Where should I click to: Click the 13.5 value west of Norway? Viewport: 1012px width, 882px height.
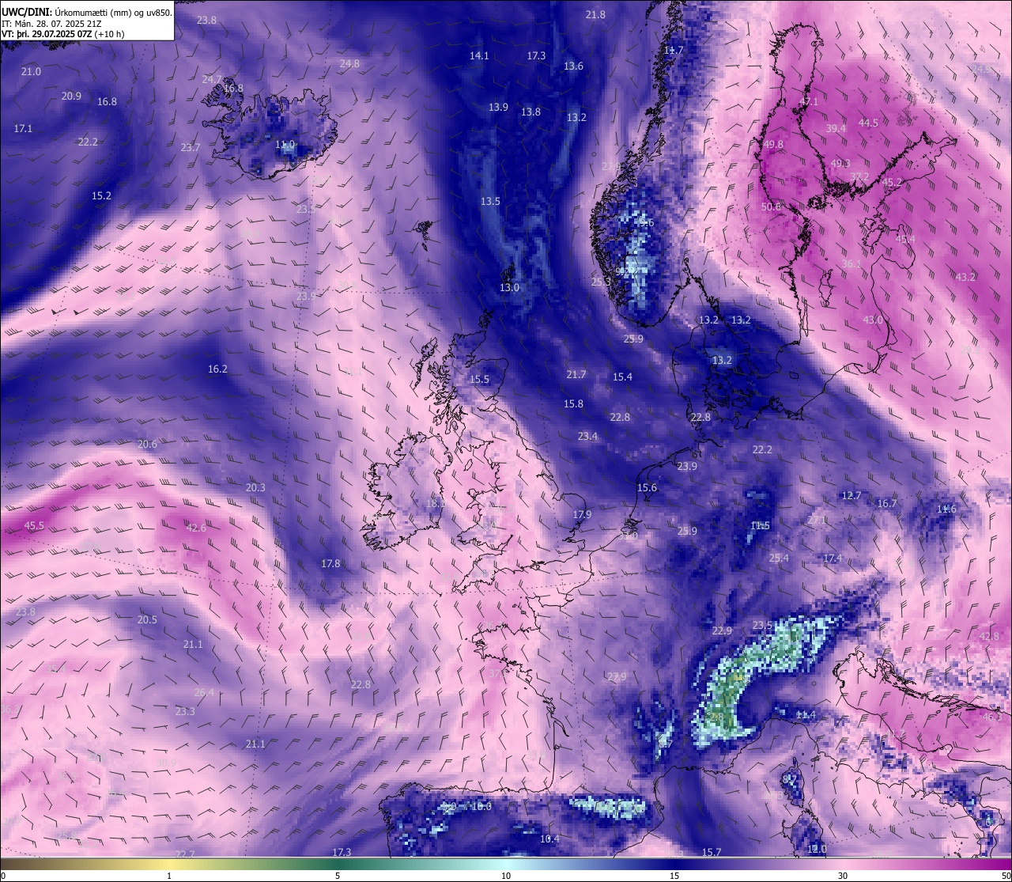[490, 201]
